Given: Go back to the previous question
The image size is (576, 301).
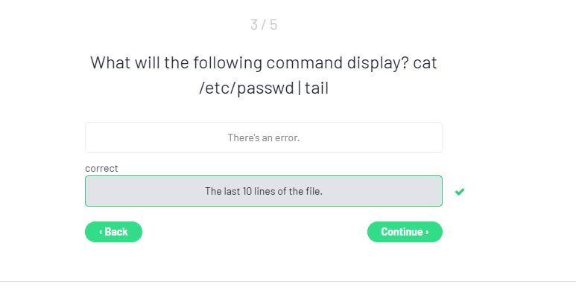Looking at the screenshot, I should [113, 232].
